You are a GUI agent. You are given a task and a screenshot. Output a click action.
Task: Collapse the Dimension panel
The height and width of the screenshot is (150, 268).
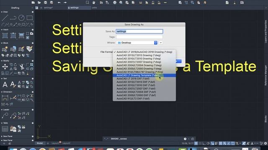pyautogui.click(x=2, y=92)
